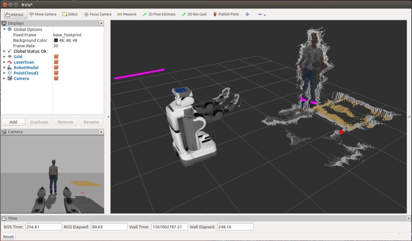Image resolution: width=412 pixels, height=241 pixels.
Task: Choose the Select tool
Action: coord(70,14)
